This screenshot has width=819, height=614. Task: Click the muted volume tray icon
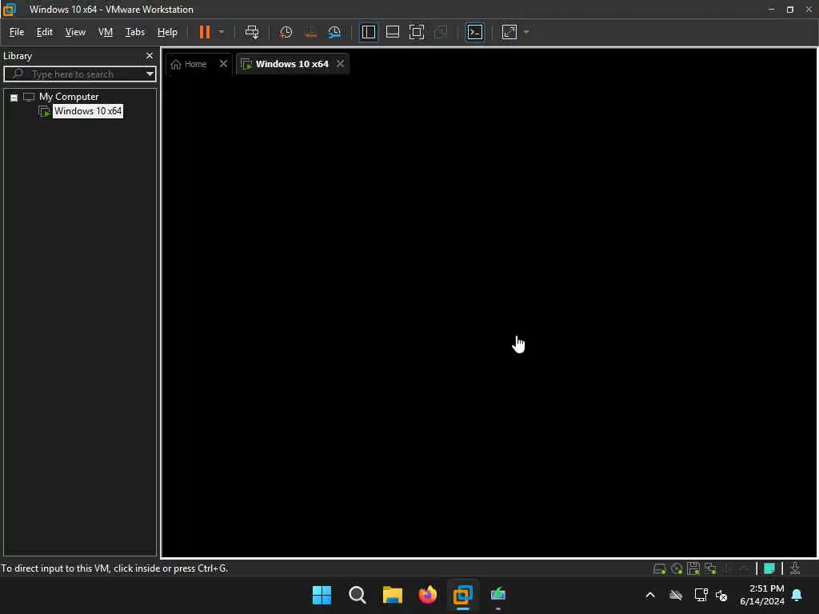tap(721, 595)
